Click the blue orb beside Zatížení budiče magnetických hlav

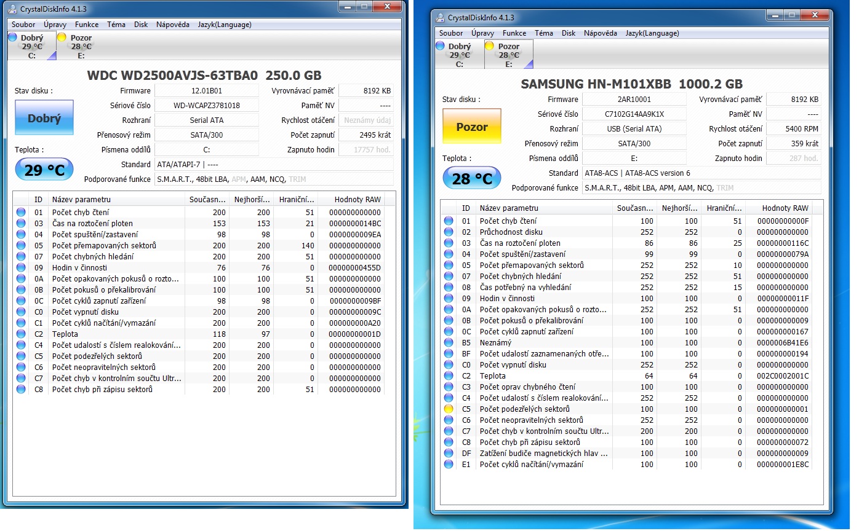(x=449, y=454)
